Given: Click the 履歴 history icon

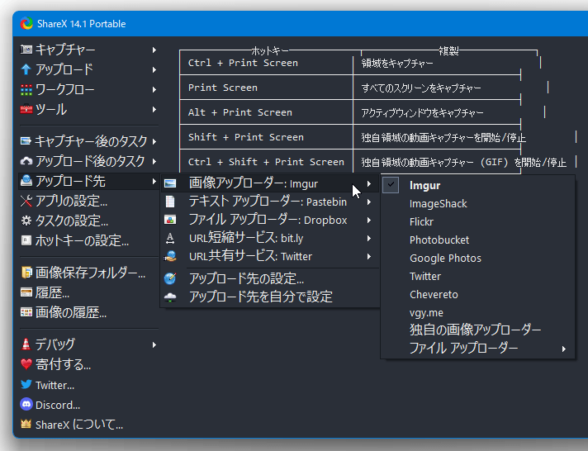Looking at the screenshot, I should coord(26,292).
